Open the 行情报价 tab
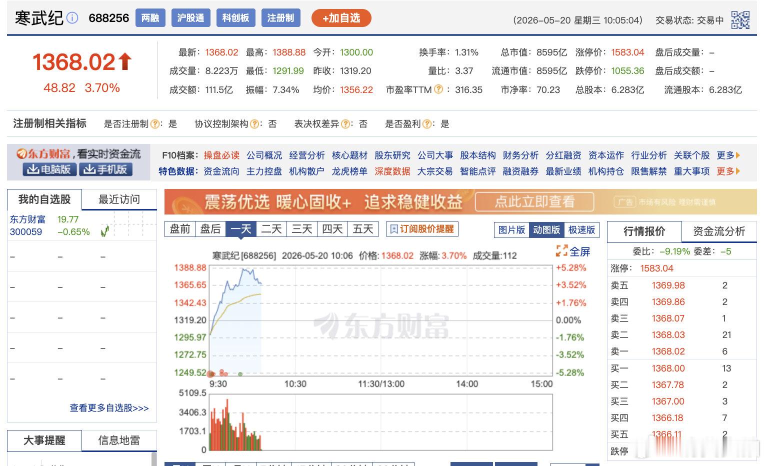This screenshot has height=466, width=767. pyautogui.click(x=644, y=231)
